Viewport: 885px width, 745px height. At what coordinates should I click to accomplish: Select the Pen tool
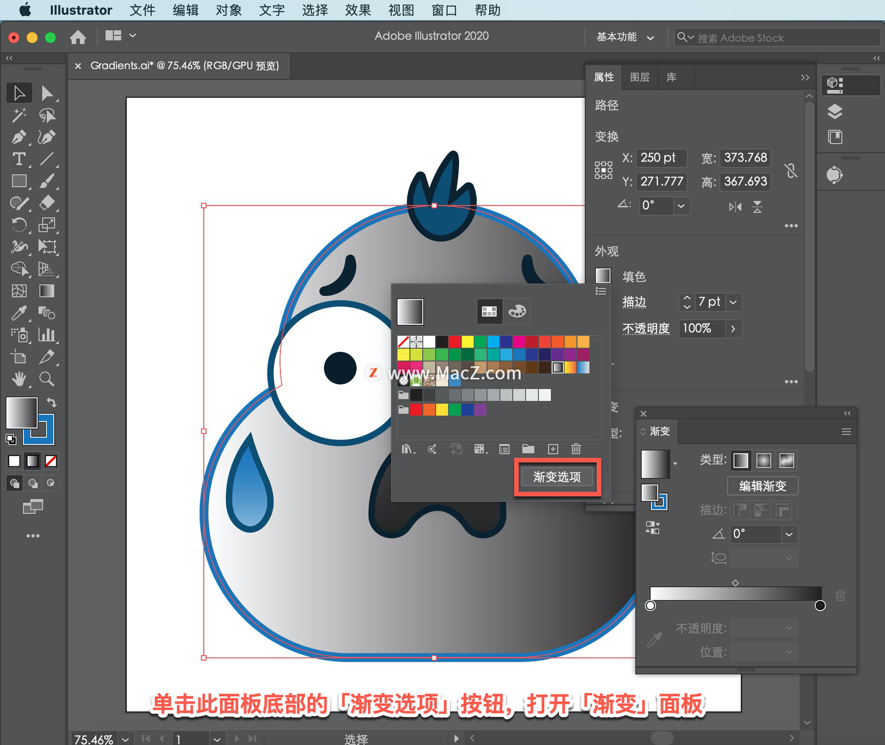pos(18,137)
